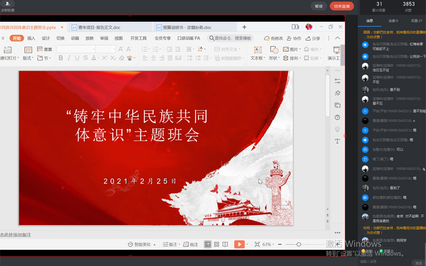The height and width of the screenshot is (266, 426).
Task: Open the 排列 arrange dropdown
Action: (292, 58)
